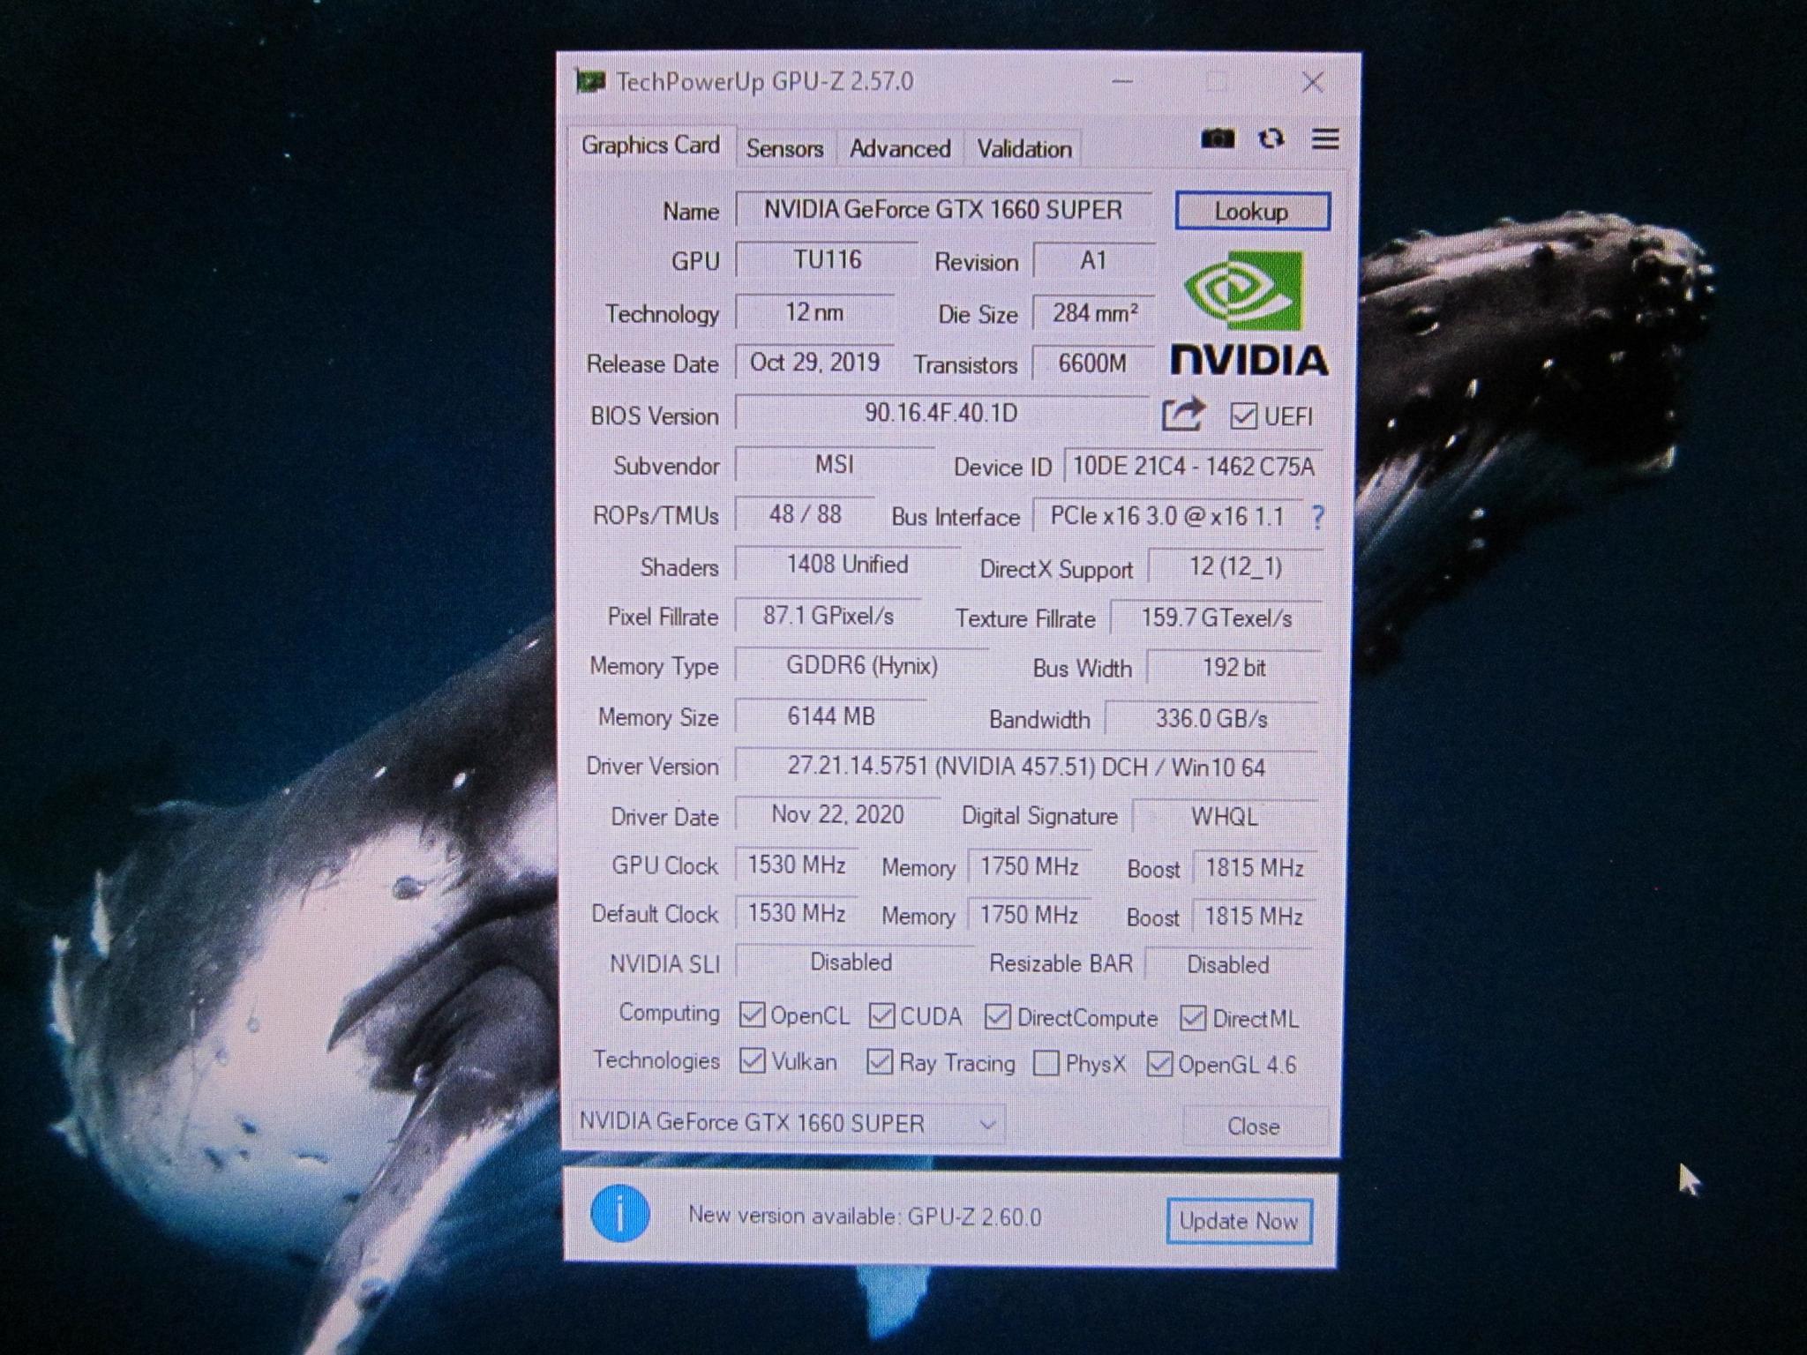Click the screenshot camera icon
Screen dimensions: 1807x1355
pos(1218,138)
